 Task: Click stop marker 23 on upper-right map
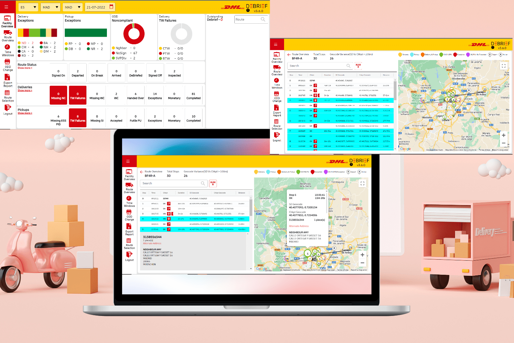[485, 90]
